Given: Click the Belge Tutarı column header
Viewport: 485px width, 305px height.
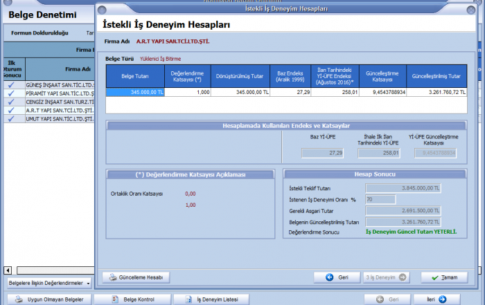Looking at the screenshot, I should click(135, 76).
